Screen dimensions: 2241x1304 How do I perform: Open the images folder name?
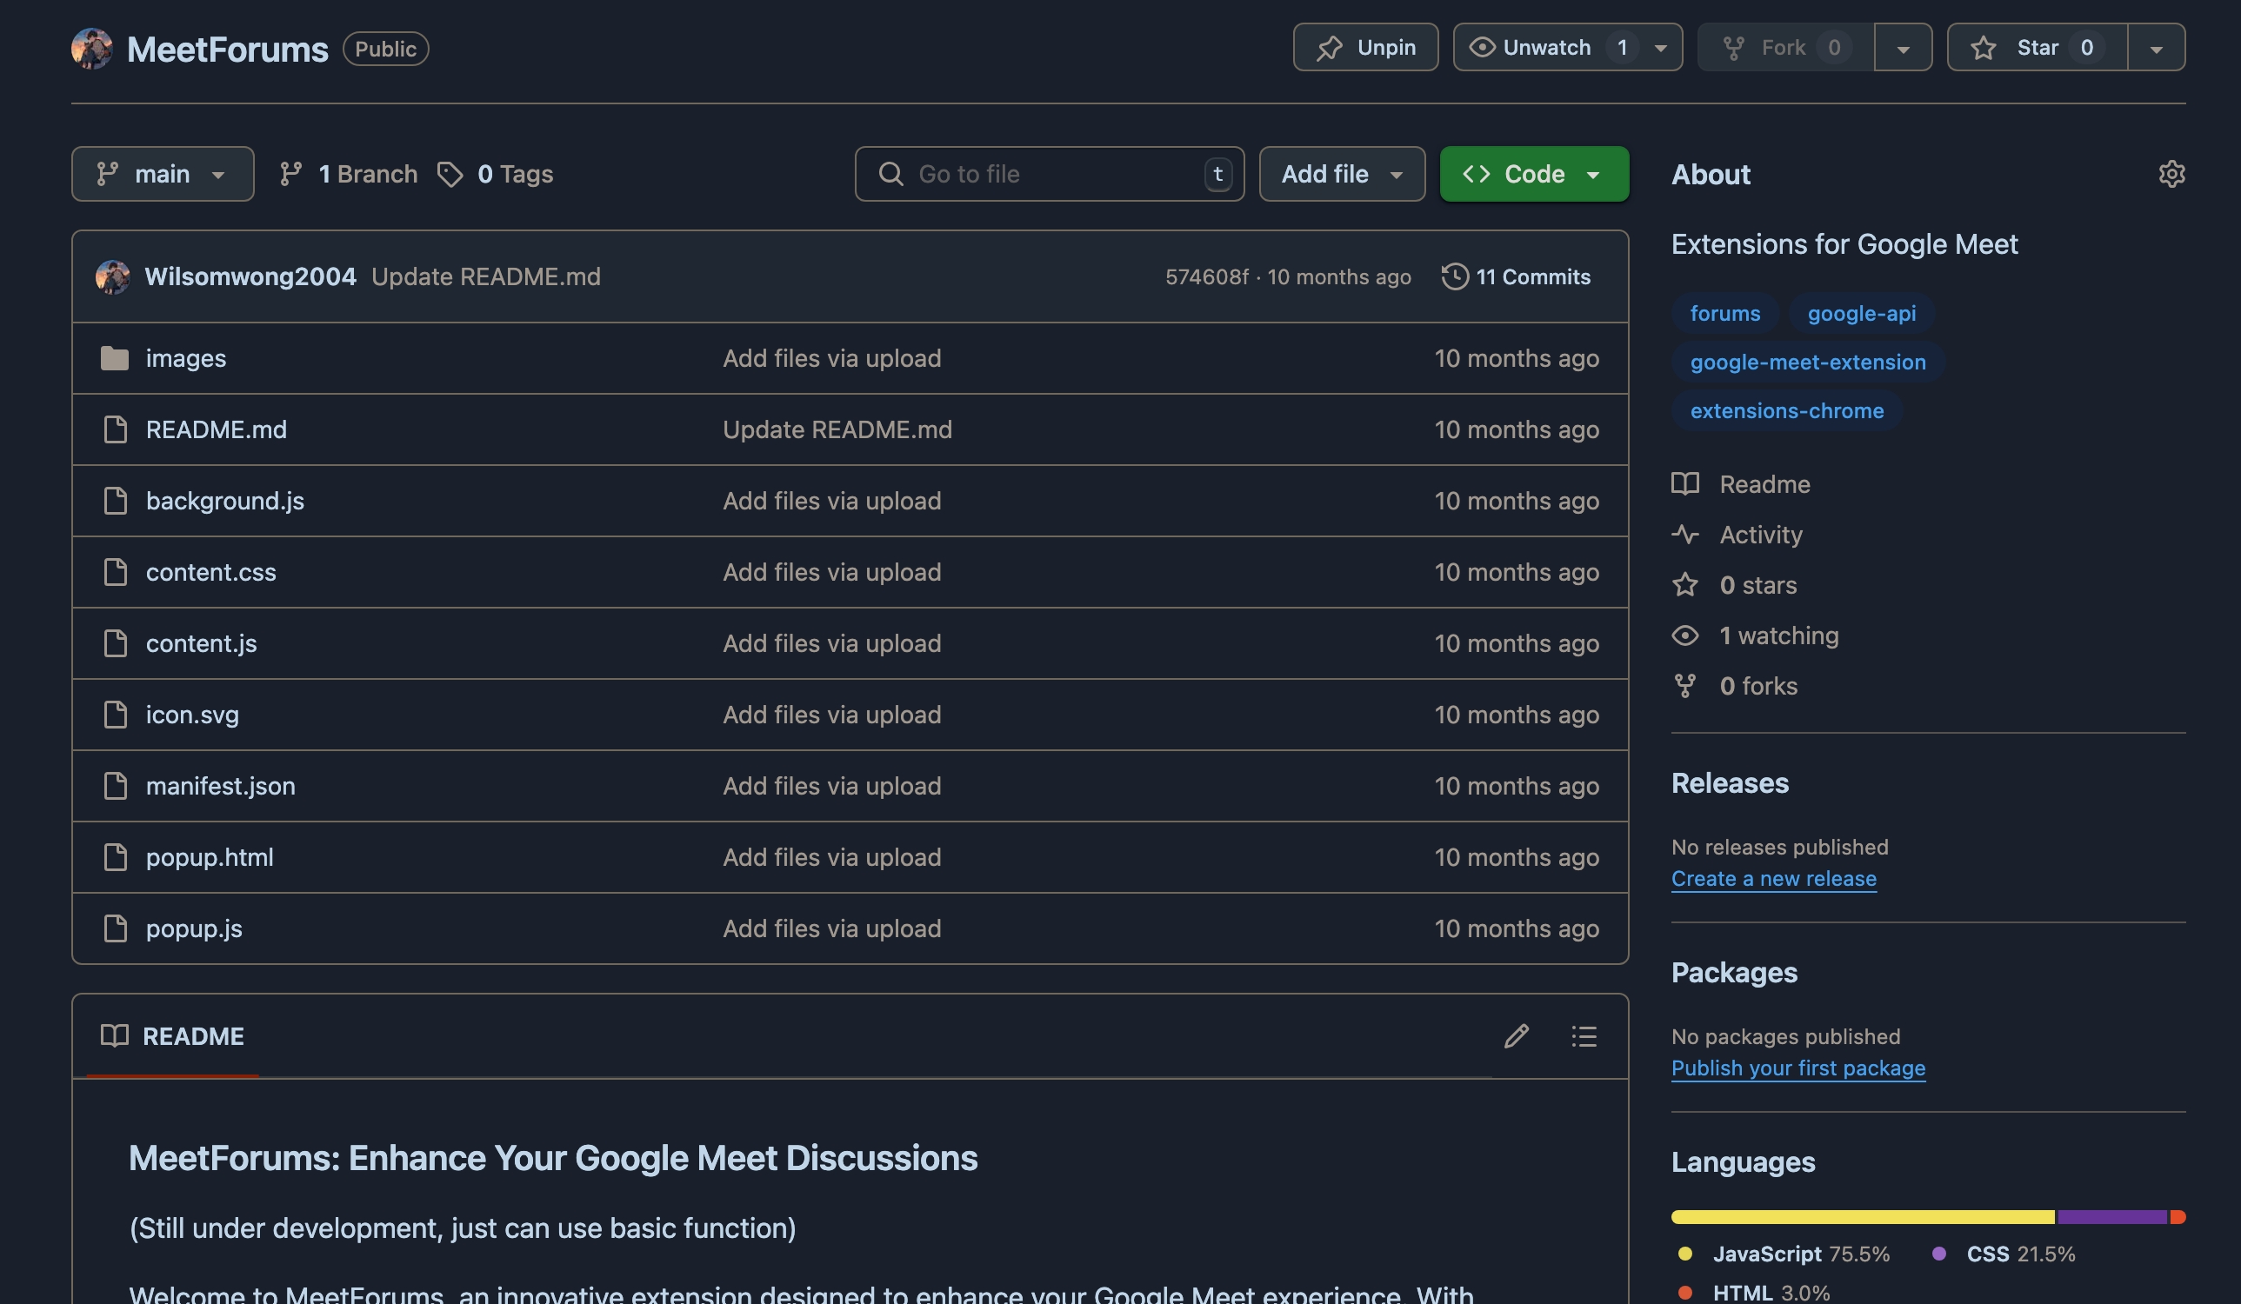[186, 358]
